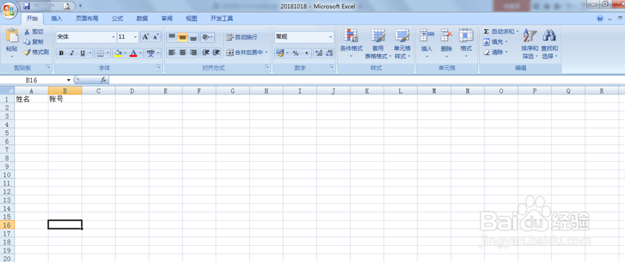The width and height of the screenshot is (625, 262).
Task: Decrease font size with the small A
Action: [156, 37]
